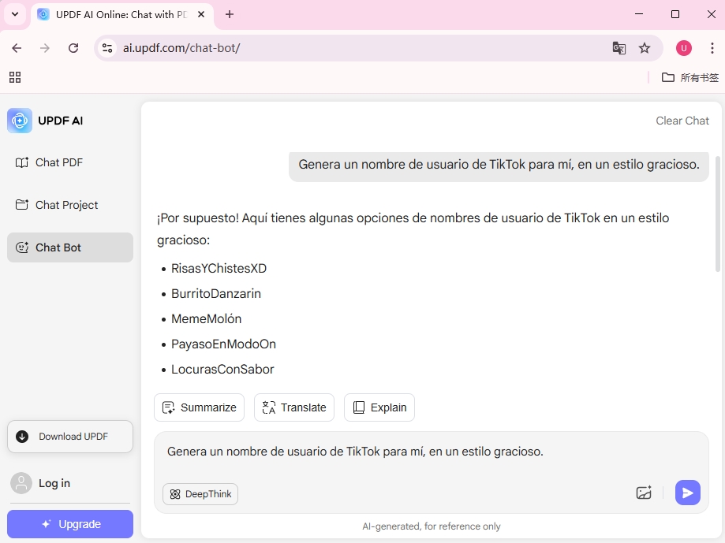The image size is (725, 543).
Task: Click the BurritoDanzarin suggestion
Action: point(216,294)
